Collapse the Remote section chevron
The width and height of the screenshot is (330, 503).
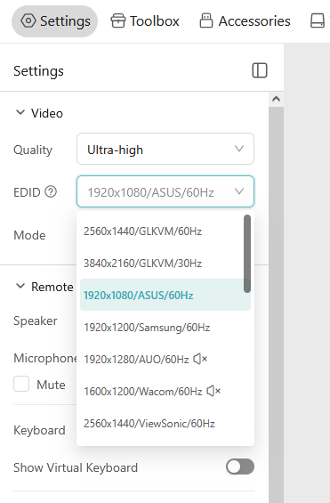[20, 286]
